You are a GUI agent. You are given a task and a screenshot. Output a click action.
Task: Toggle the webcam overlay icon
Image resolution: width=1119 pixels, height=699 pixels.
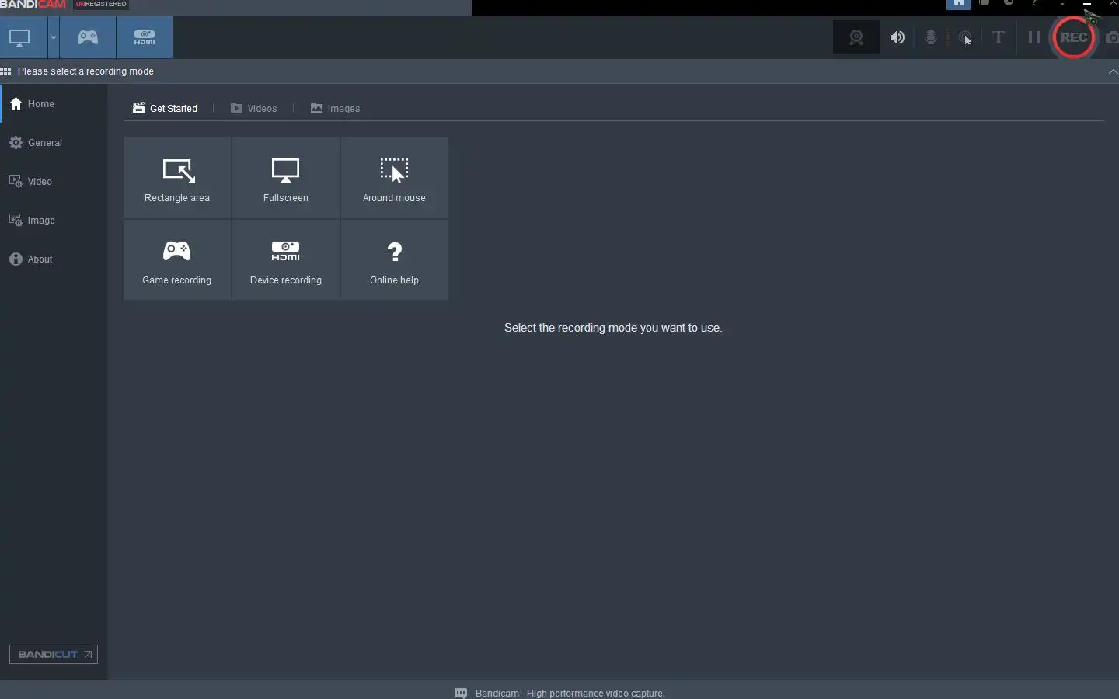pyautogui.click(x=856, y=37)
